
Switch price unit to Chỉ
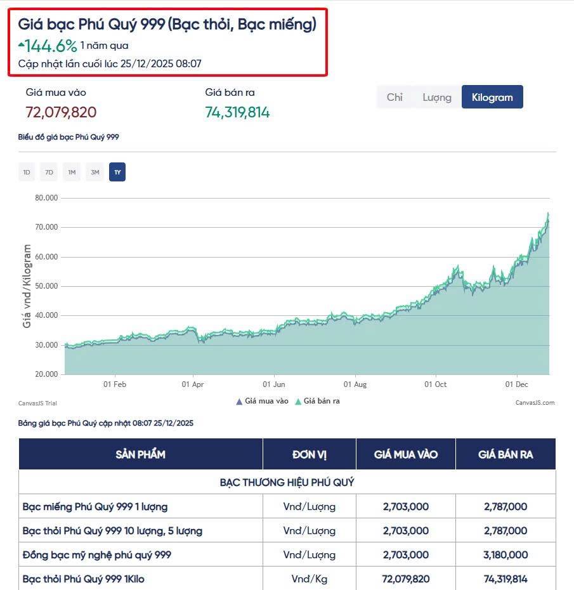click(395, 97)
